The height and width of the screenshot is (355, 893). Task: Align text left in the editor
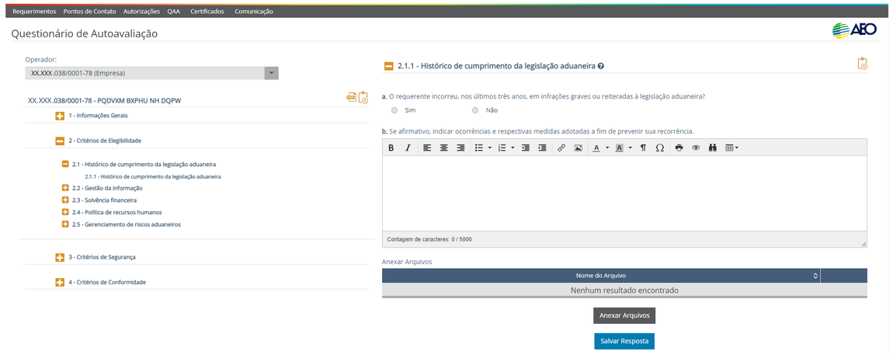427,148
